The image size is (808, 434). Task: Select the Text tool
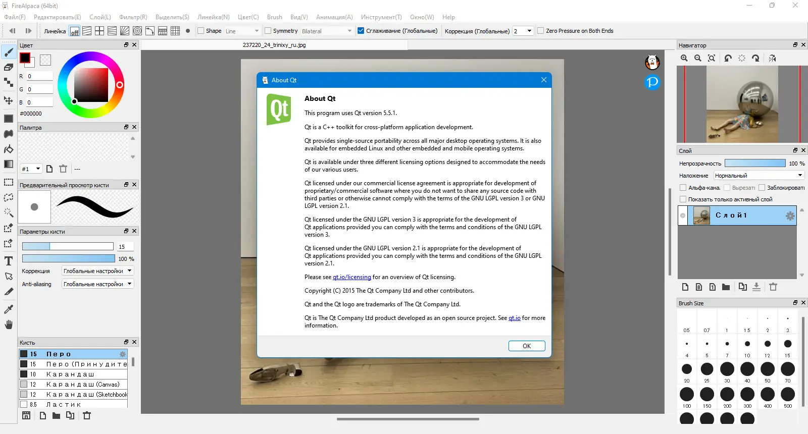coord(9,261)
